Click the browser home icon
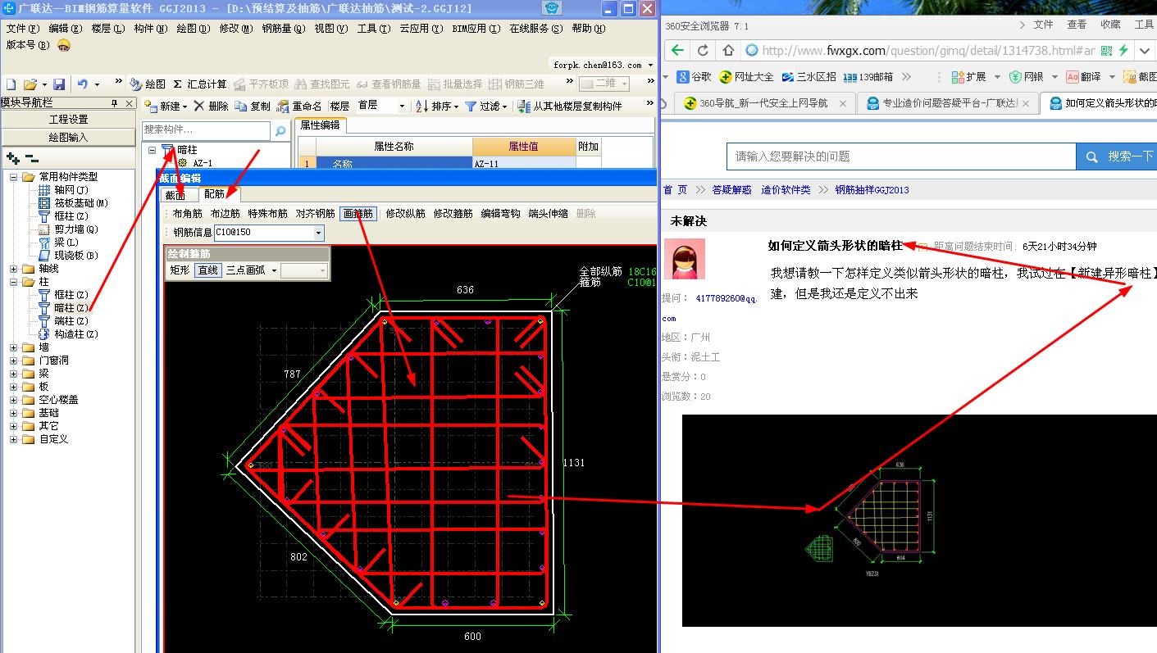This screenshot has width=1157, height=653. tap(728, 50)
